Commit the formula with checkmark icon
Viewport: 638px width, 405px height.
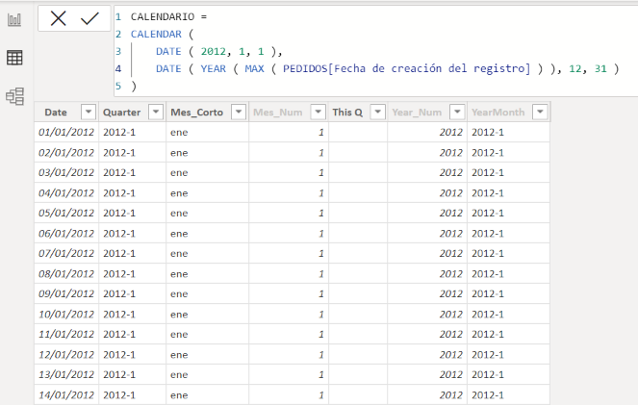click(x=89, y=18)
